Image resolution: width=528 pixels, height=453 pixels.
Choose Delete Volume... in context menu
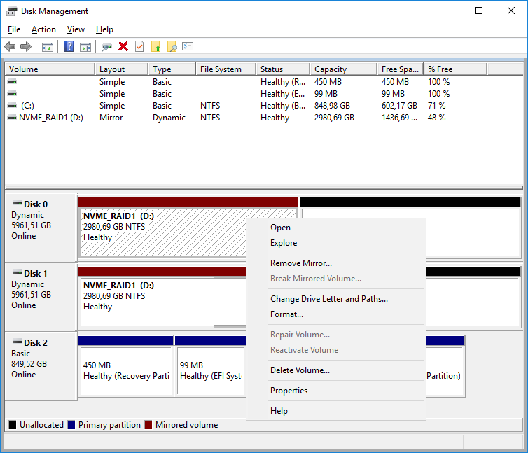(336, 370)
